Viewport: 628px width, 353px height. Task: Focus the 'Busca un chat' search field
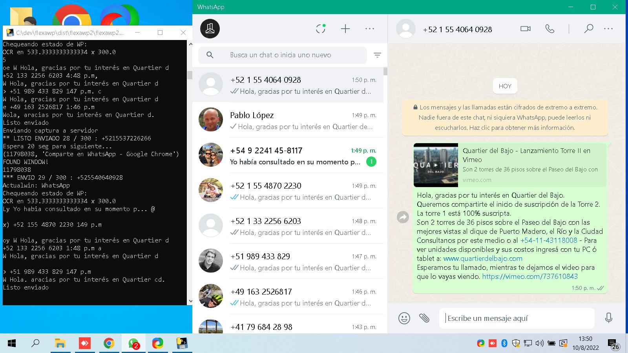click(283, 55)
